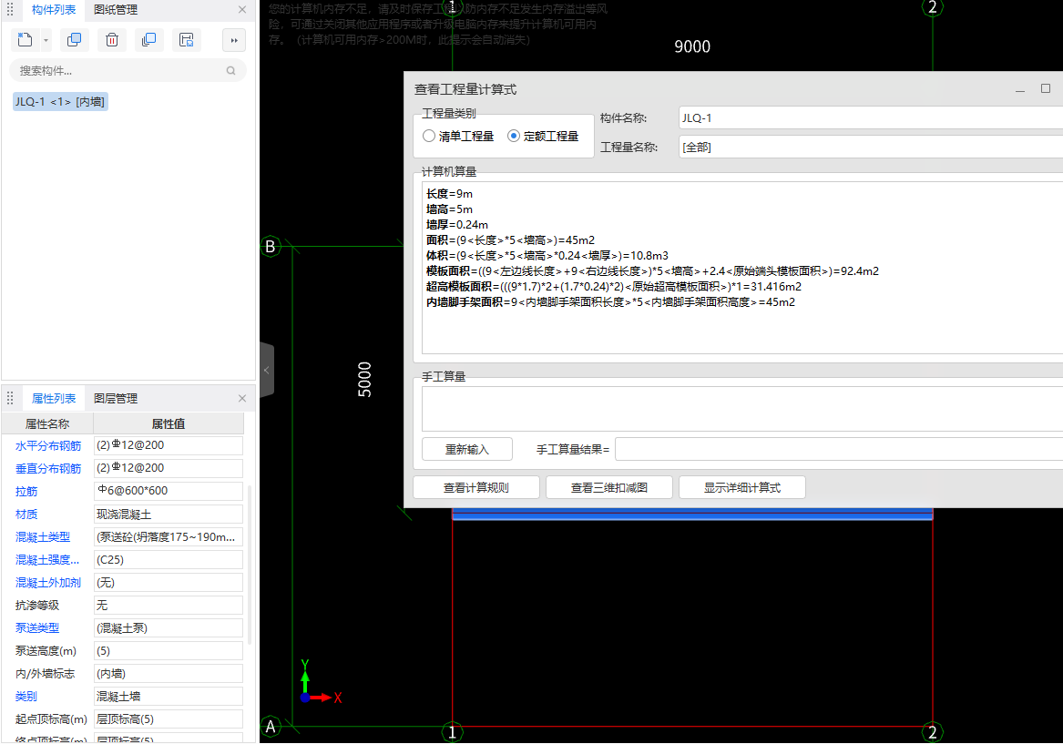The height and width of the screenshot is (744, 1063).
Task: Open the 材质 value 现浇混凝土
Action: 169,514
